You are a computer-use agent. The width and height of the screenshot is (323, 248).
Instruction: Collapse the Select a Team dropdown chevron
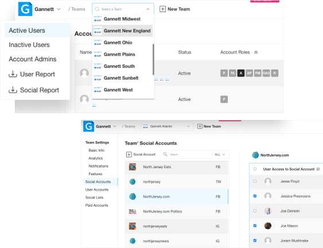[x=147, y=9]
